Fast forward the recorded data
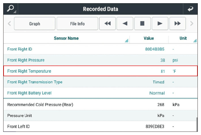201x135 pixels. [x=178, y=24]
